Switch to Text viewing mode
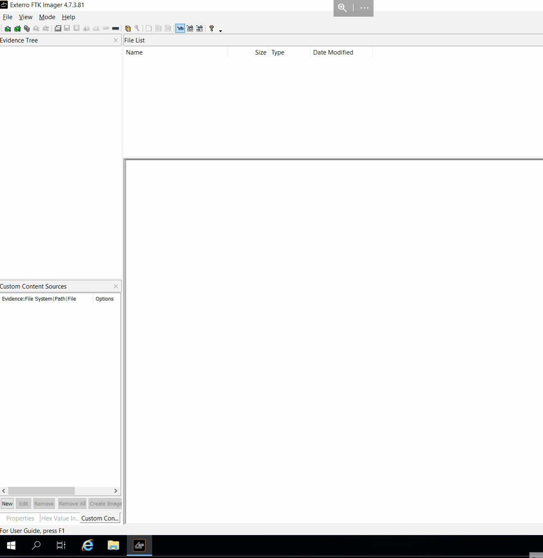Screen dimensions: 543x558 click(190, 28)
